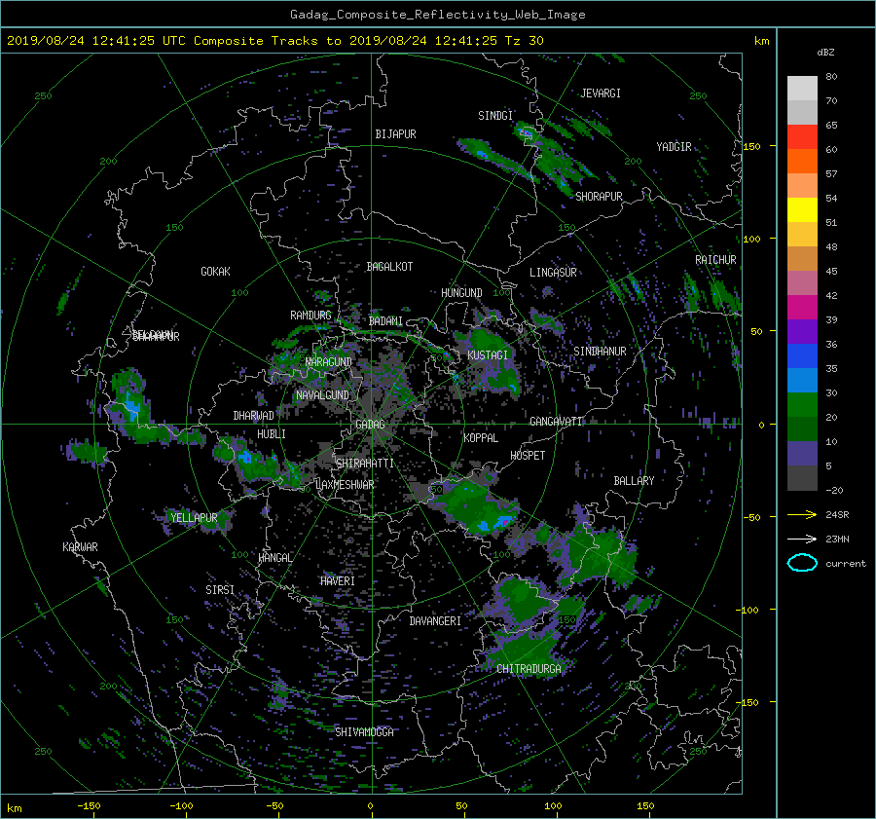Click the HANGAL city label
The height and width of the screenshot is (819, 876).
pos(274,558)
